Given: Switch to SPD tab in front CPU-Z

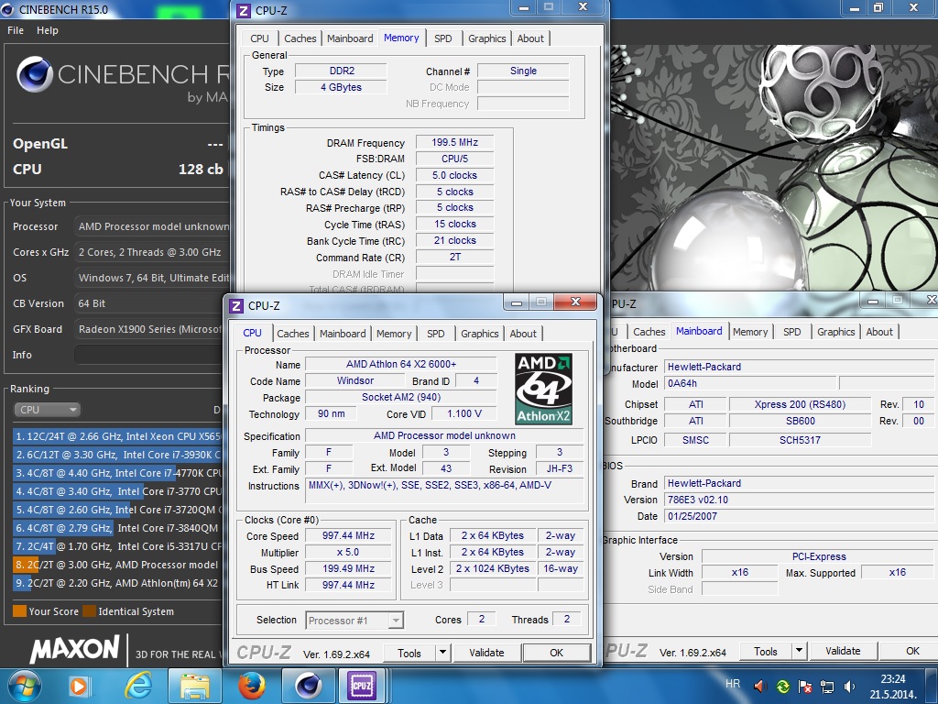Looking at the screenshot, I should [x=435, y=334].
